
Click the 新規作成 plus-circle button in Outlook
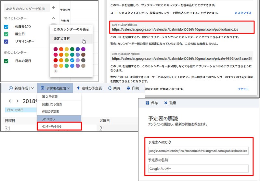[x=18, y=88]
